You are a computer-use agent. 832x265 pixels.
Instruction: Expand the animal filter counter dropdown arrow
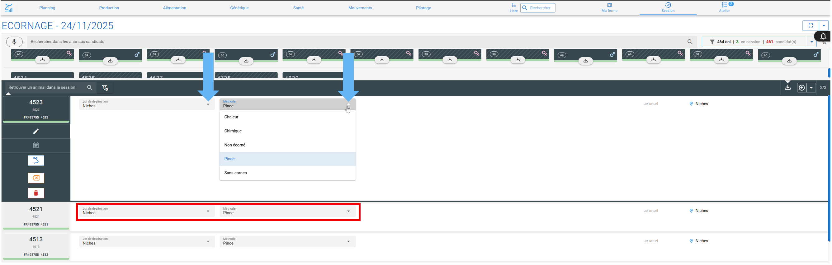[812, 42]
